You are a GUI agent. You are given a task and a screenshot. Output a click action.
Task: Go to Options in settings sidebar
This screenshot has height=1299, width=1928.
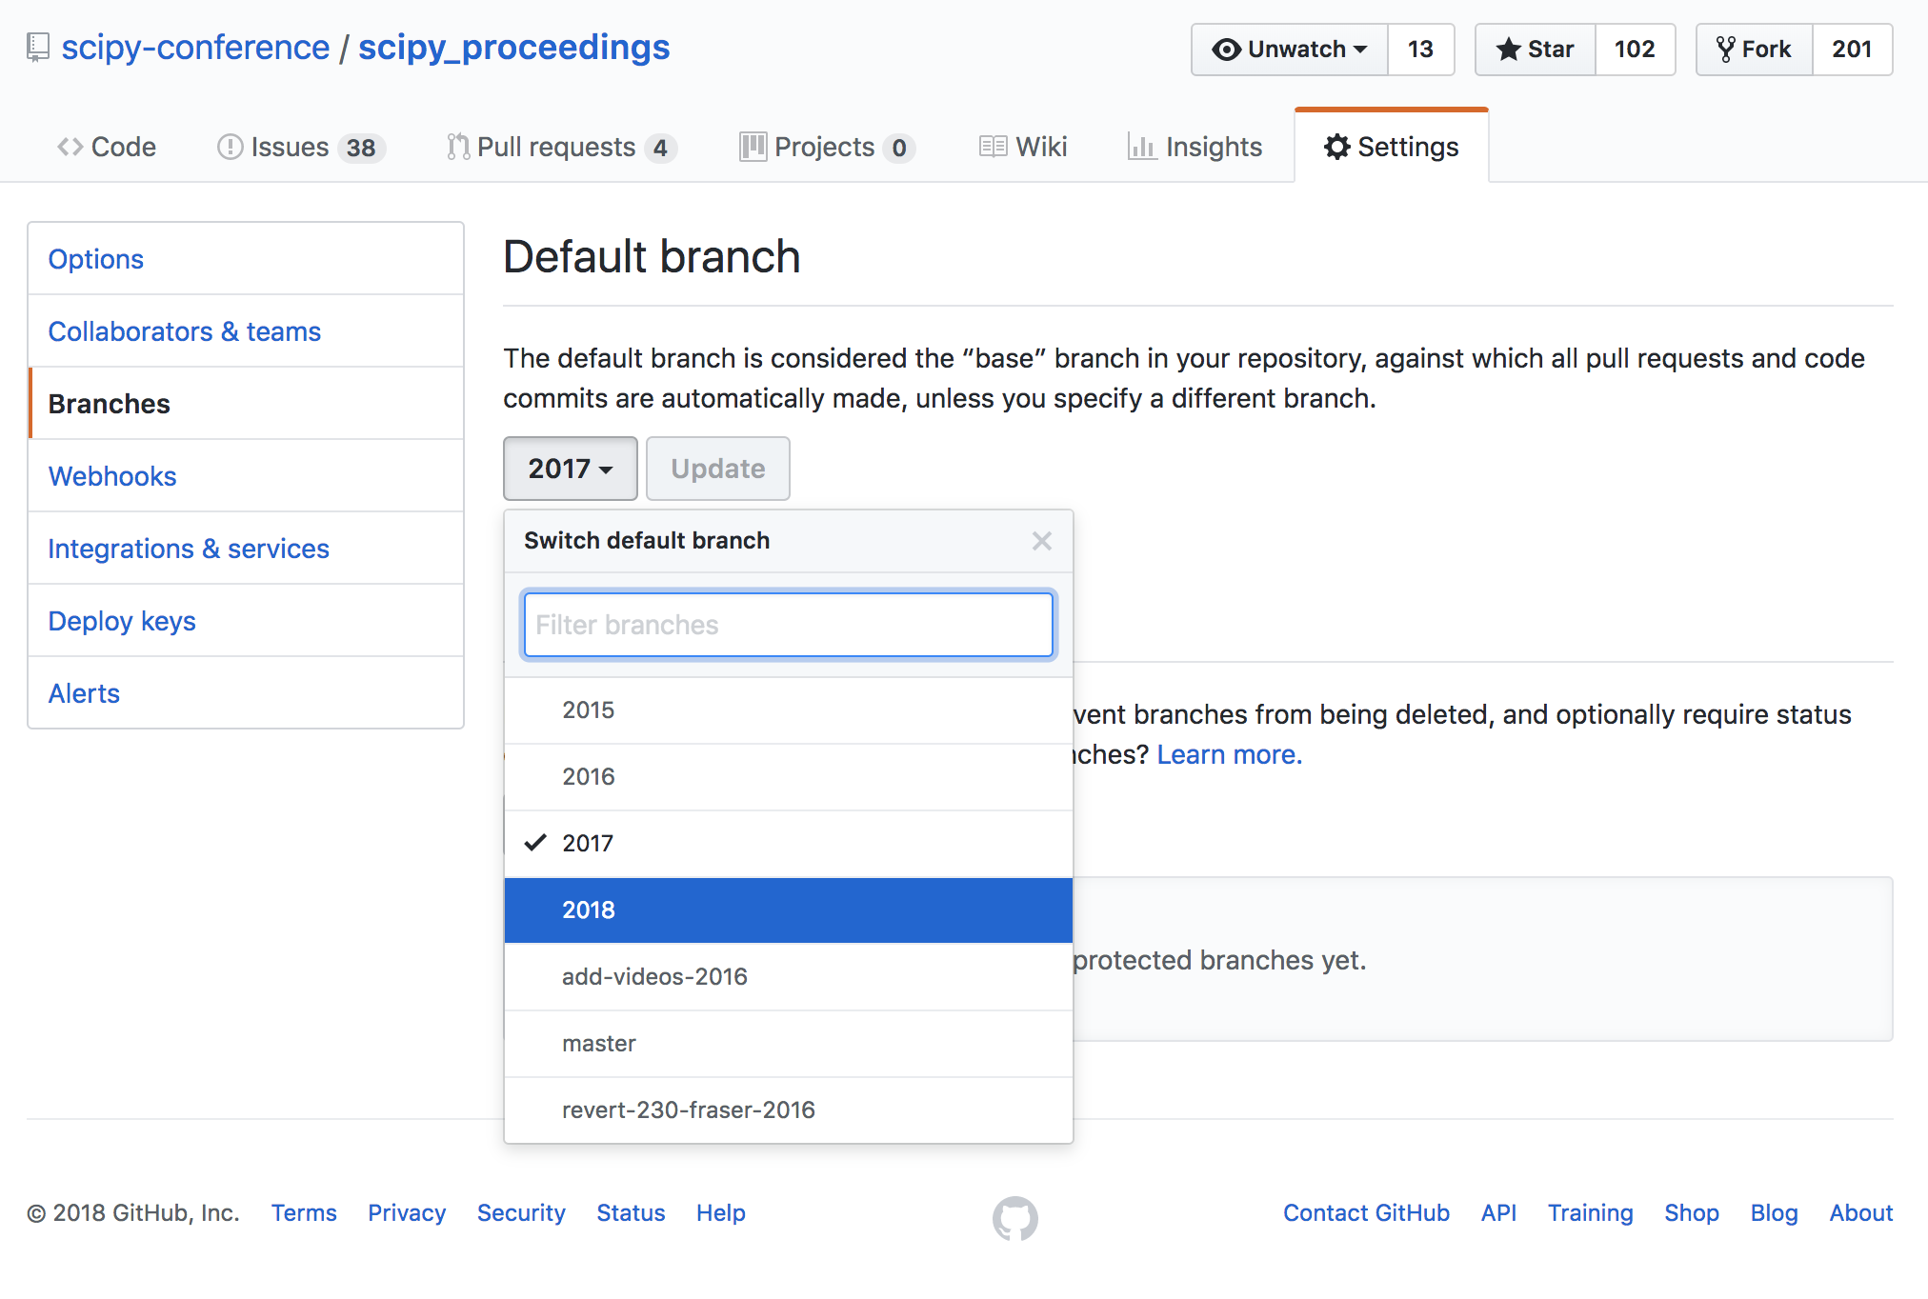[246, 259]
